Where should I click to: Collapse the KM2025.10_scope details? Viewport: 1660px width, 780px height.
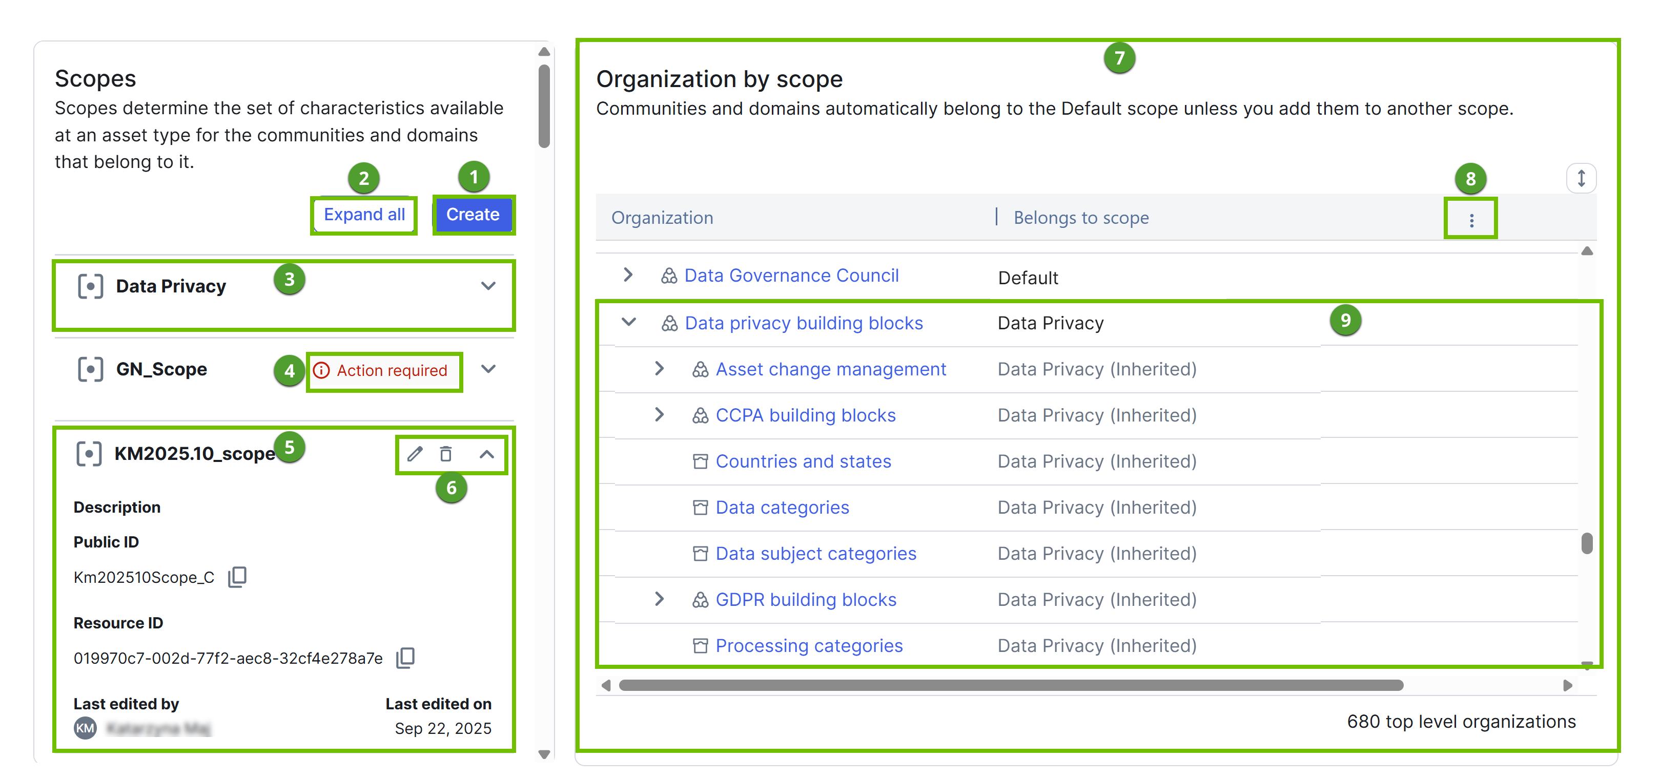tap(486, 454)
